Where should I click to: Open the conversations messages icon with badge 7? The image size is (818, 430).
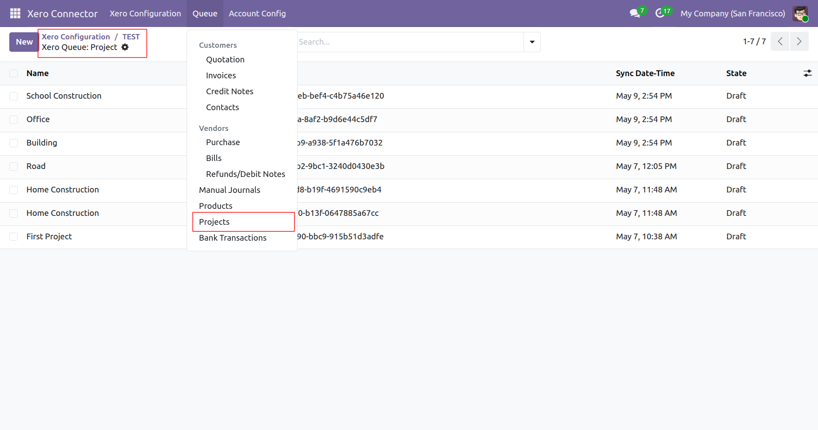click(637, 13)
